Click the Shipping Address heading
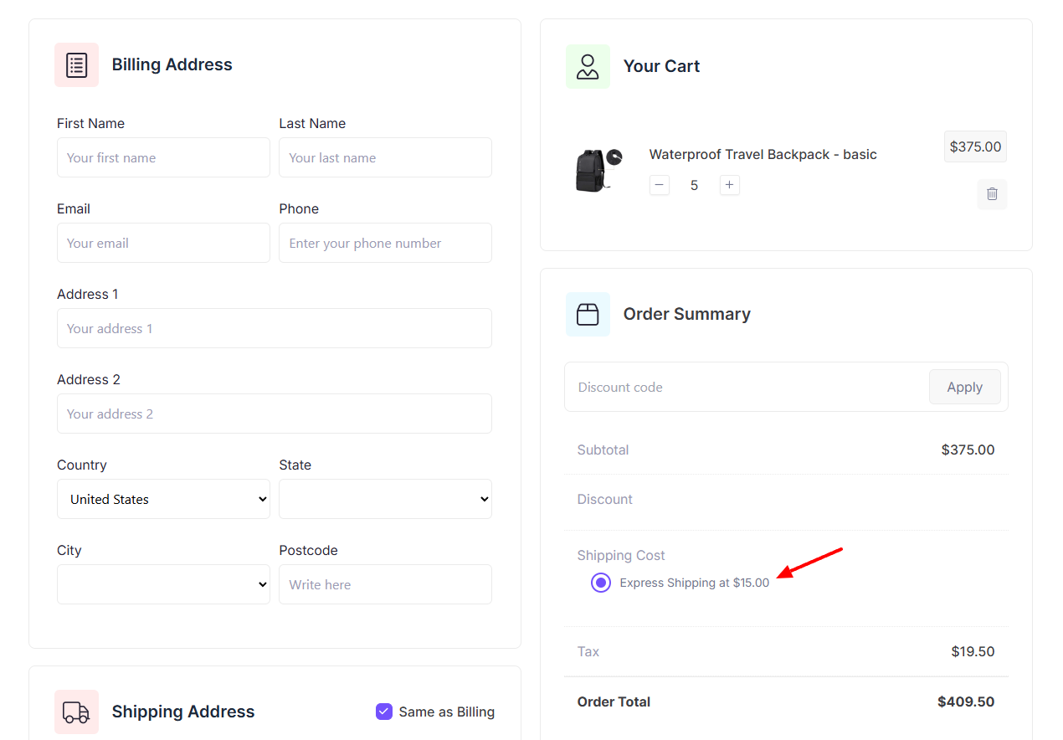Image resolution: width=1063 pixels, height=740 pixels. 183,712
